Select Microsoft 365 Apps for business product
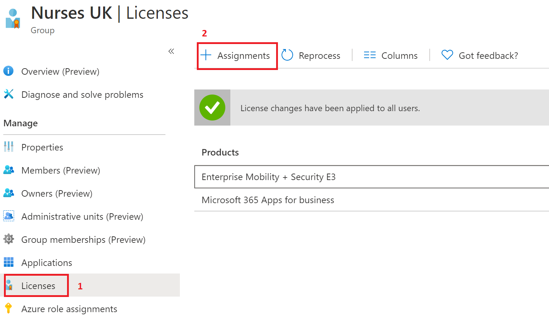This screenshot has height=328, width=549. point(268,200)
